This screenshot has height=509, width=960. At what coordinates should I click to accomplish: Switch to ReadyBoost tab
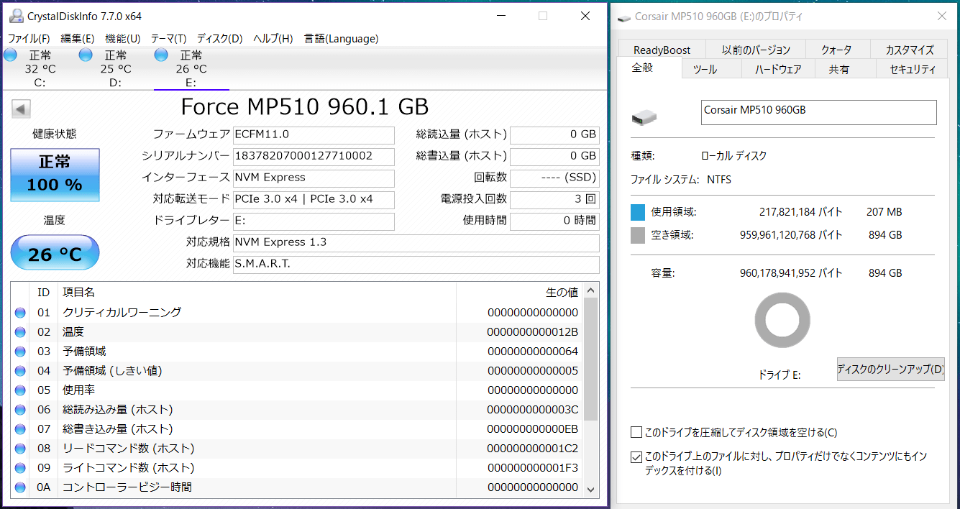click(662, 50)
